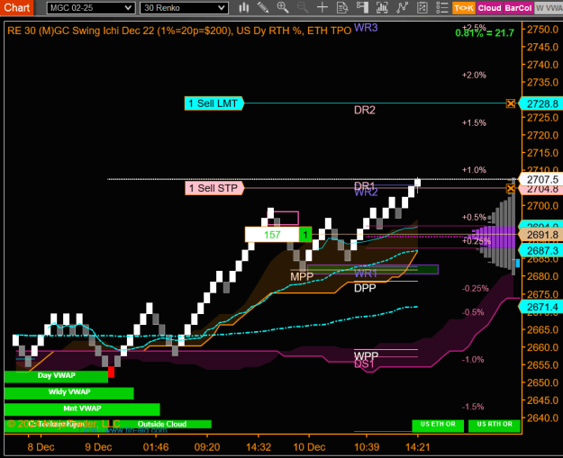The height and width of the screenshot is (458, 563).
Task: Click the green position quantity box 1
Action: coord(305,235)
